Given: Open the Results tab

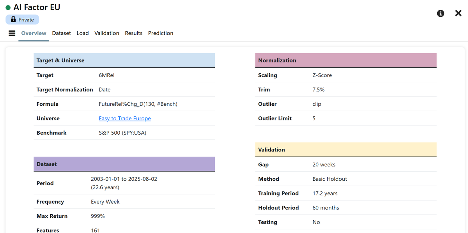Looking at the screenshot, I should [134, 33].
